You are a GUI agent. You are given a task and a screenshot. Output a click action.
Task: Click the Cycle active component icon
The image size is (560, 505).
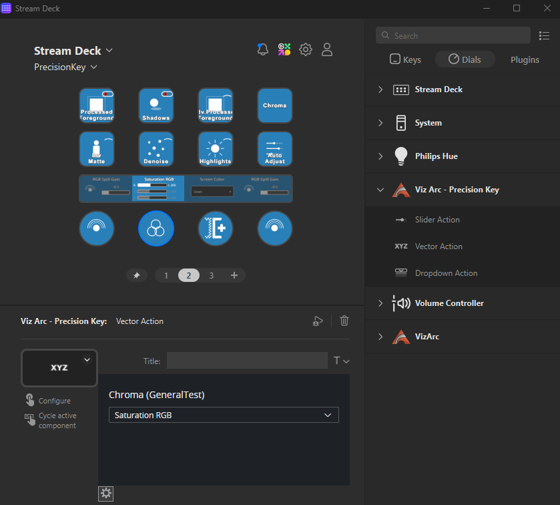click(x=29, y=419)
